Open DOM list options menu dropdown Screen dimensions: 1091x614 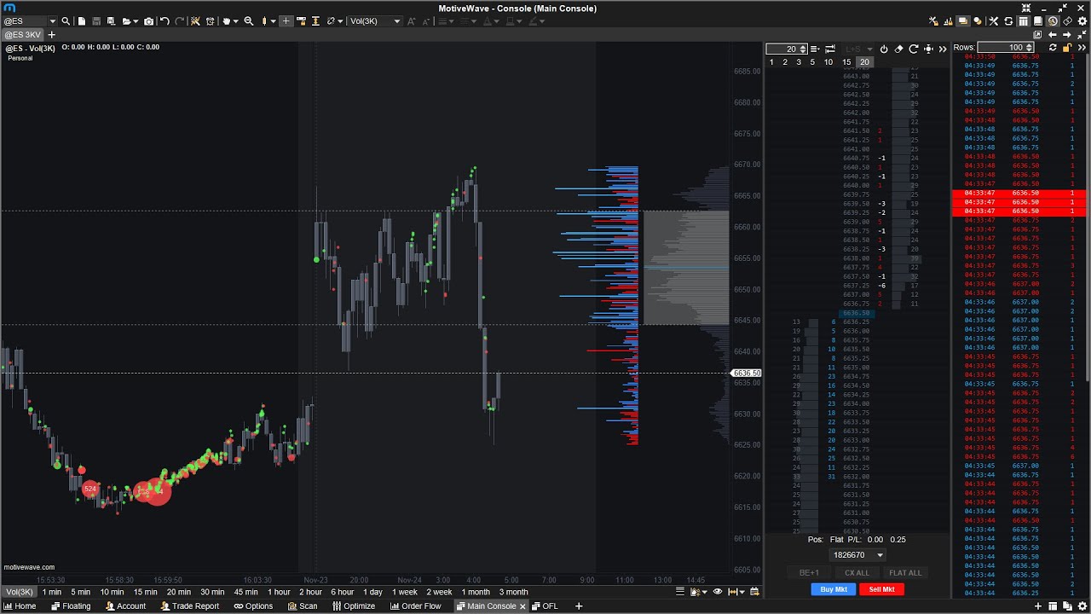click(815, 49)
